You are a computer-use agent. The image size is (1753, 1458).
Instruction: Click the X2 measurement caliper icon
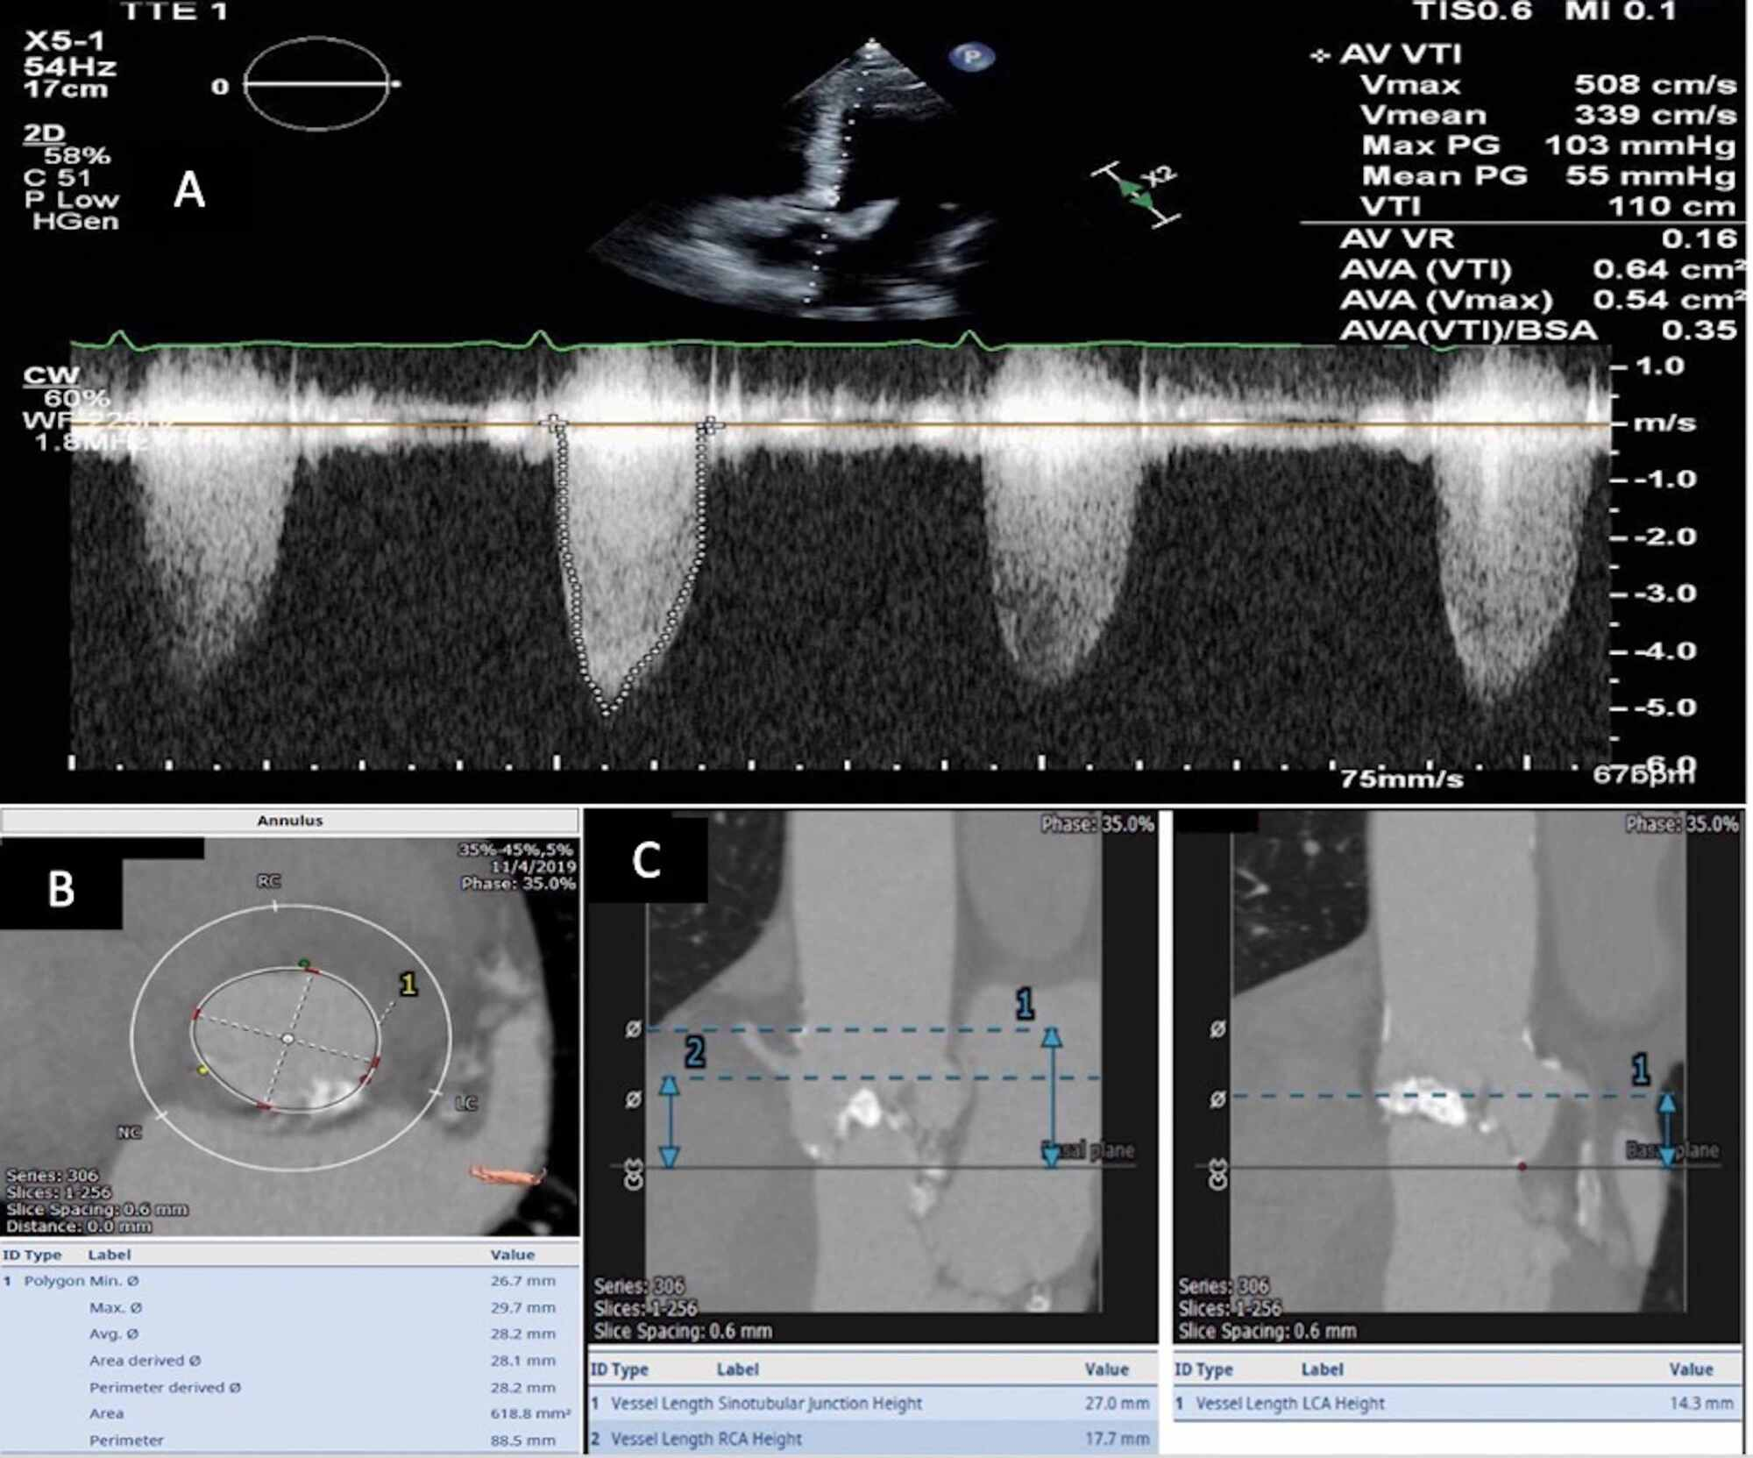tap(1133, 187)
